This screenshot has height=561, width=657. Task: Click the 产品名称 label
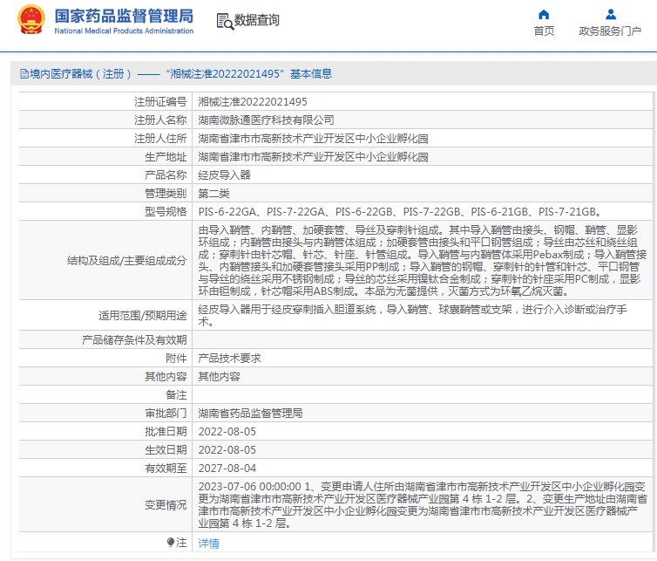[166, 175]
